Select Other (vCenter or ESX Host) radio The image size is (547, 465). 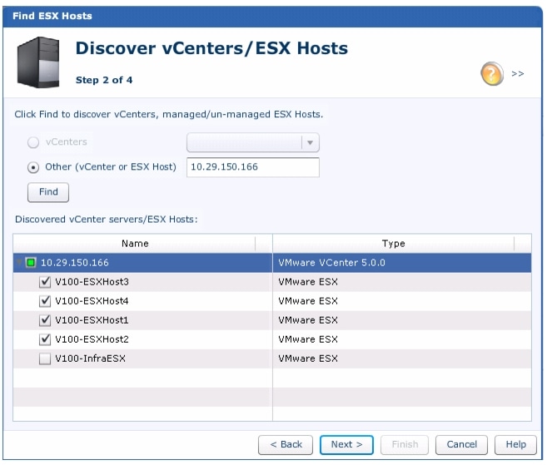click(x=33, y=168)
